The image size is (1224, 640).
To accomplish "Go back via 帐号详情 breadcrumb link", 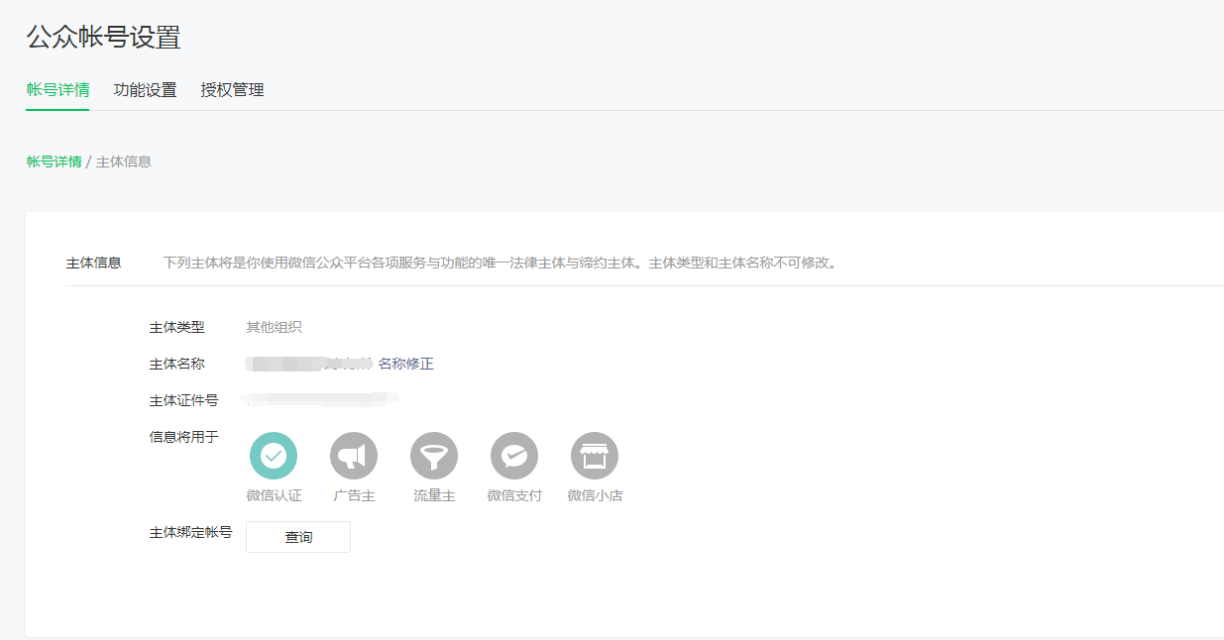I will [x=55, y=161].
